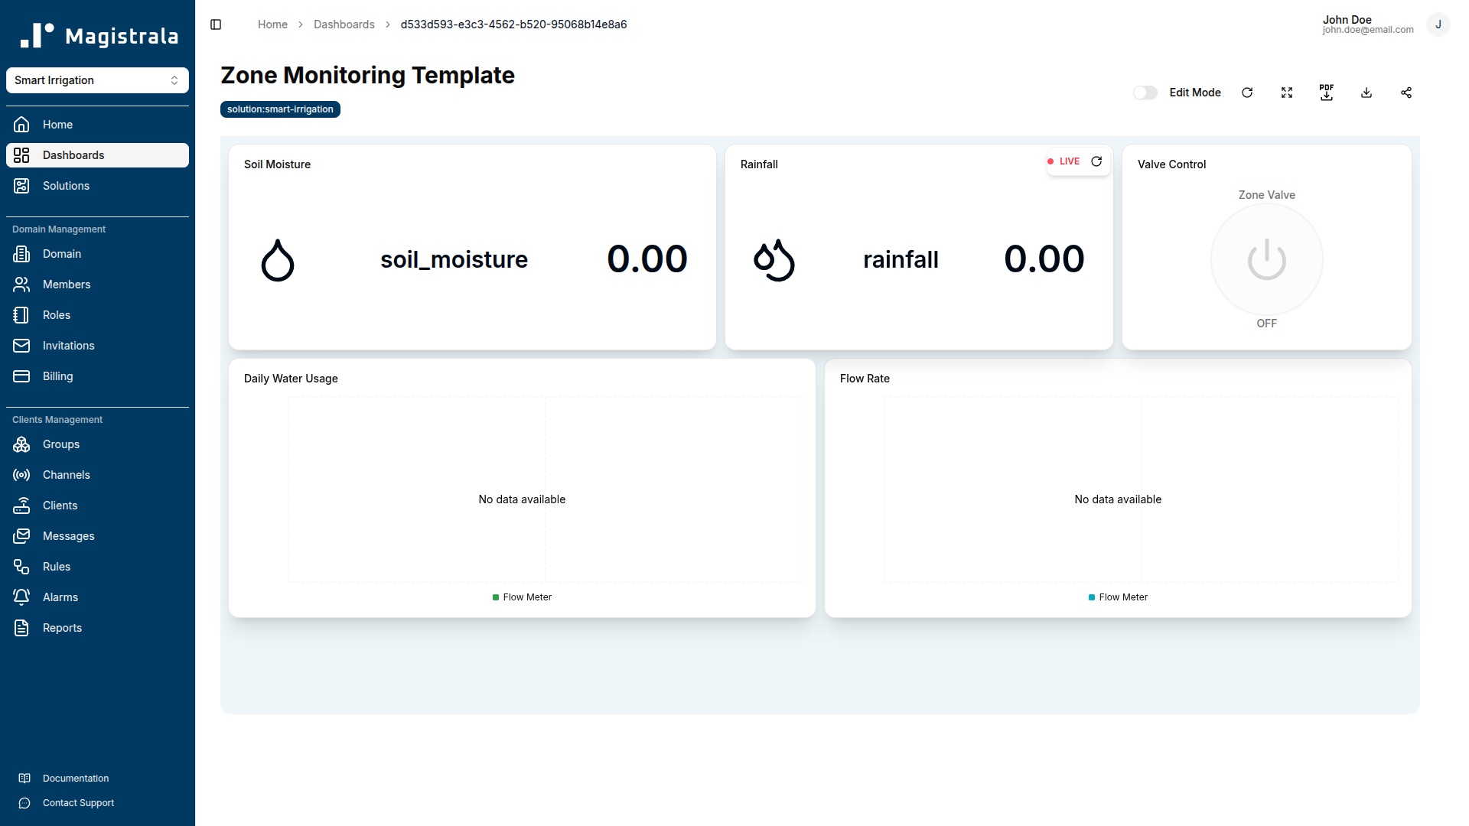The image size is (1469, 826).
Task: Click the download image icon
Action: 1366,93
